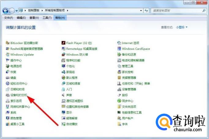Expand the address bar history dropdown arrow
209x139 pixels.
[x=141, y=10]
